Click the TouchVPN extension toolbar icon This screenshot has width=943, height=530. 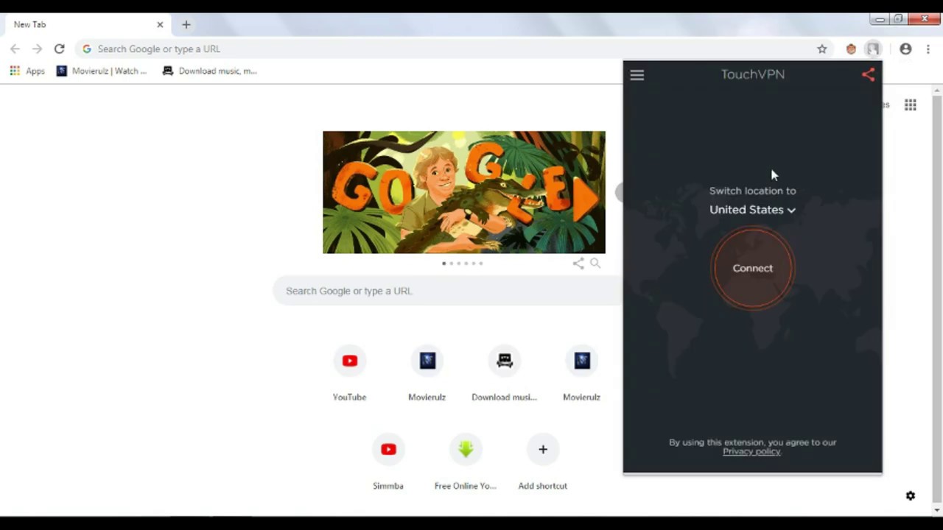(873, 49)
